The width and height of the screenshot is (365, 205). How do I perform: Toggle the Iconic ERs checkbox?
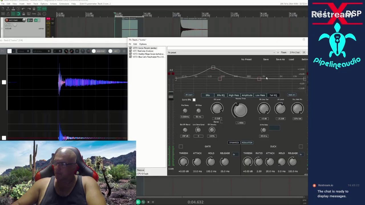194,100
